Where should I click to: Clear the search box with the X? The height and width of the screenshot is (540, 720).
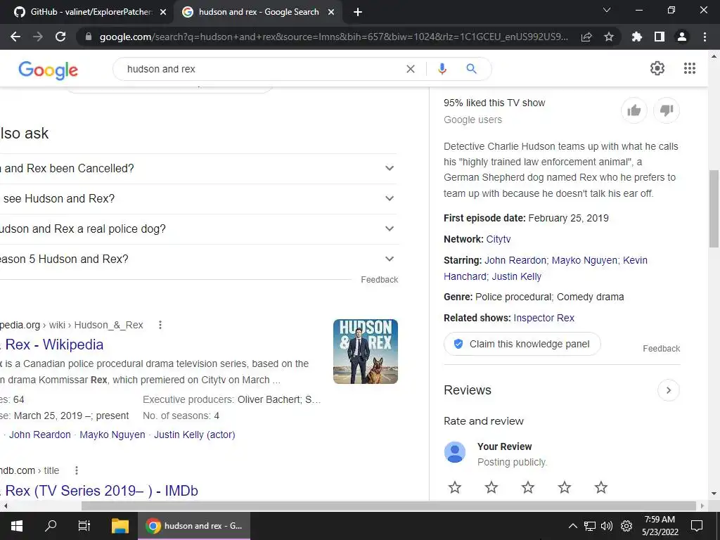pos(411,69)
